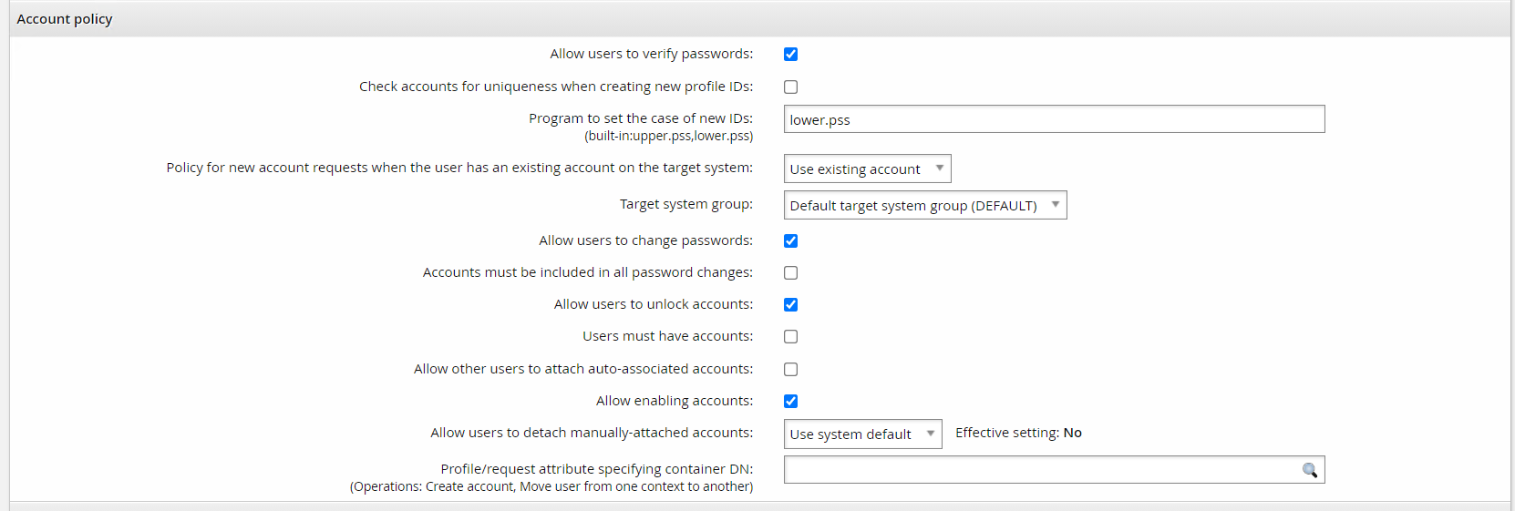The image size is (1515, 511).
Task: Expand the Default target system group dropdown
Action: click(x=924, y=206)
